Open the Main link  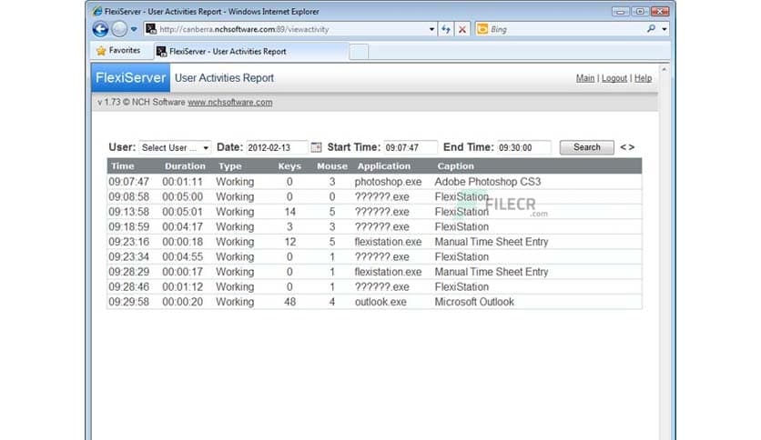[584, 78]
